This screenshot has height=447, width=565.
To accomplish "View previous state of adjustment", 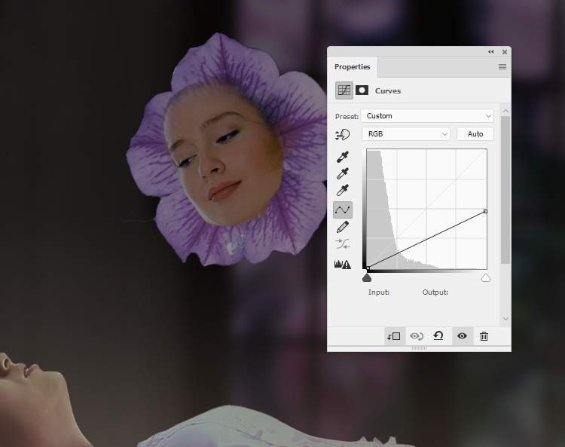I will point(417,336).
